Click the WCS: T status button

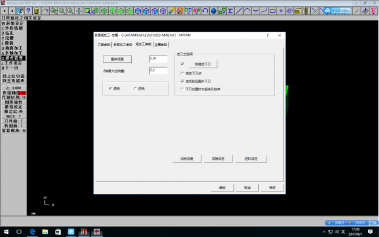point(14,116)
